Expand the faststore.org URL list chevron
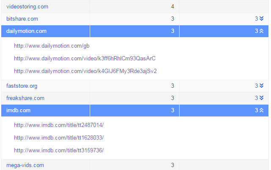The width and height of the screenshot is (271, 170). click(261, 86)
